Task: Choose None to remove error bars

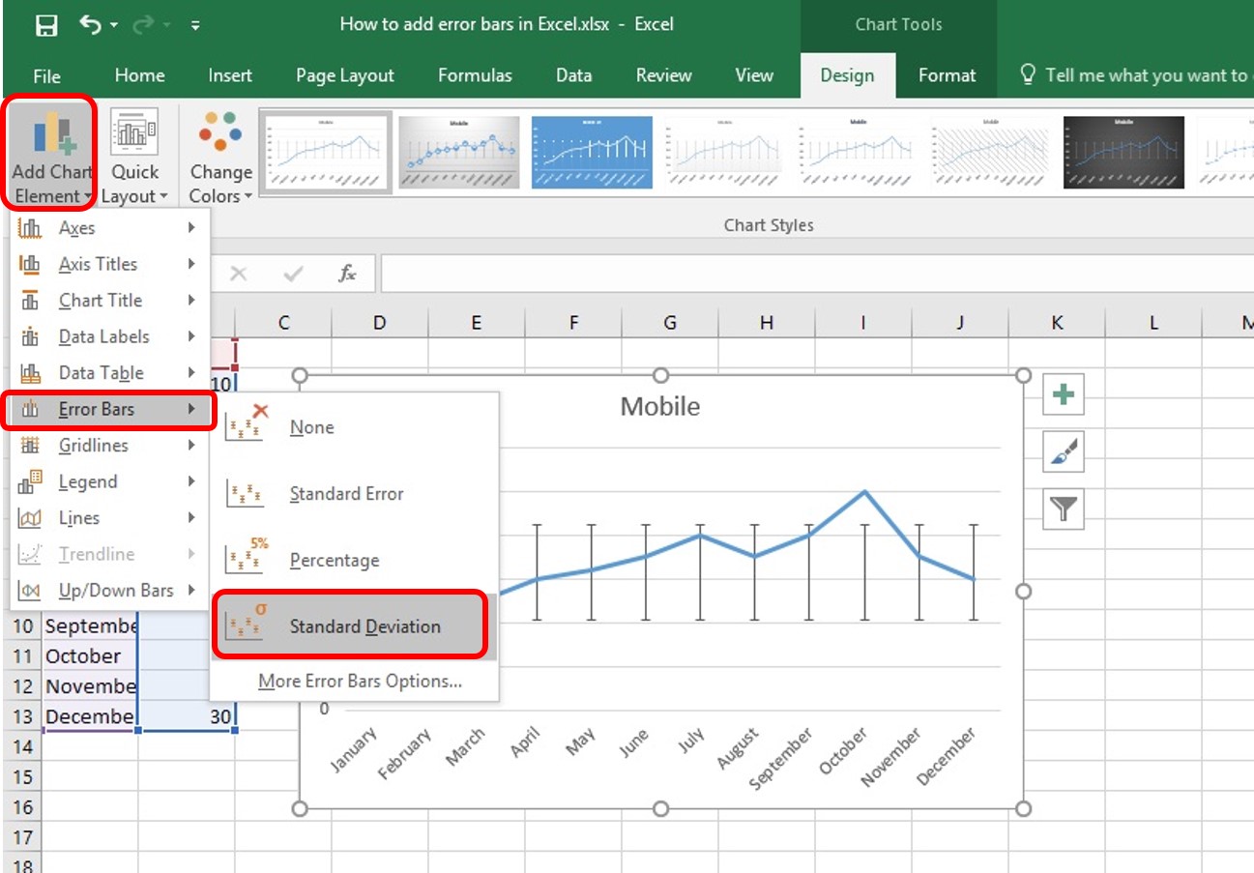Action: pyautogui.click(x=354, y=427)
